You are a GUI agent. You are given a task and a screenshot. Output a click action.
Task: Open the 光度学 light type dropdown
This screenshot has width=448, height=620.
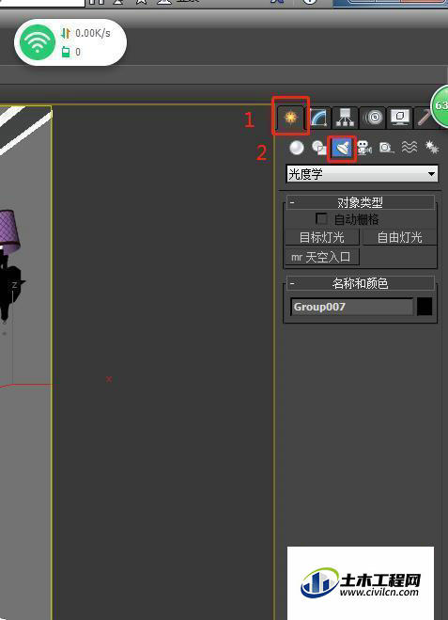pyautogui.click(x=362, y=174)
